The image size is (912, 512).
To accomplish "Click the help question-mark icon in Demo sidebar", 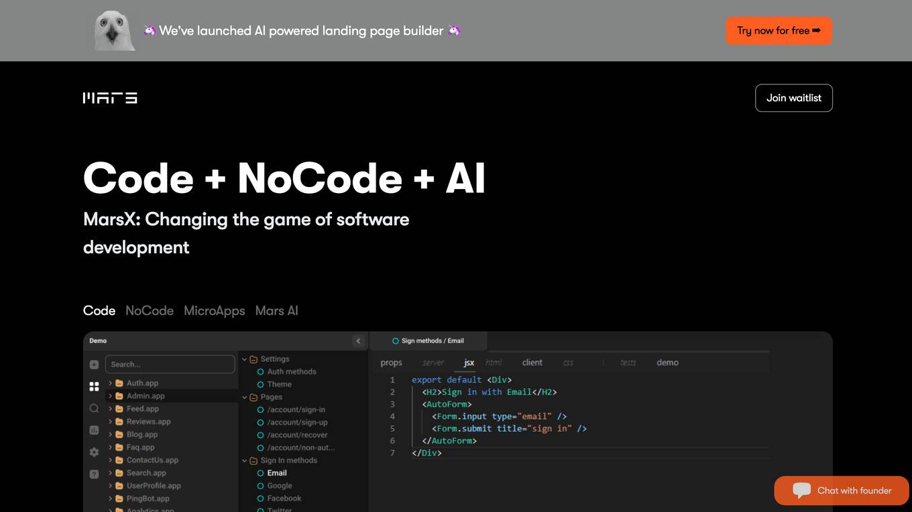I will click(94, 474).
